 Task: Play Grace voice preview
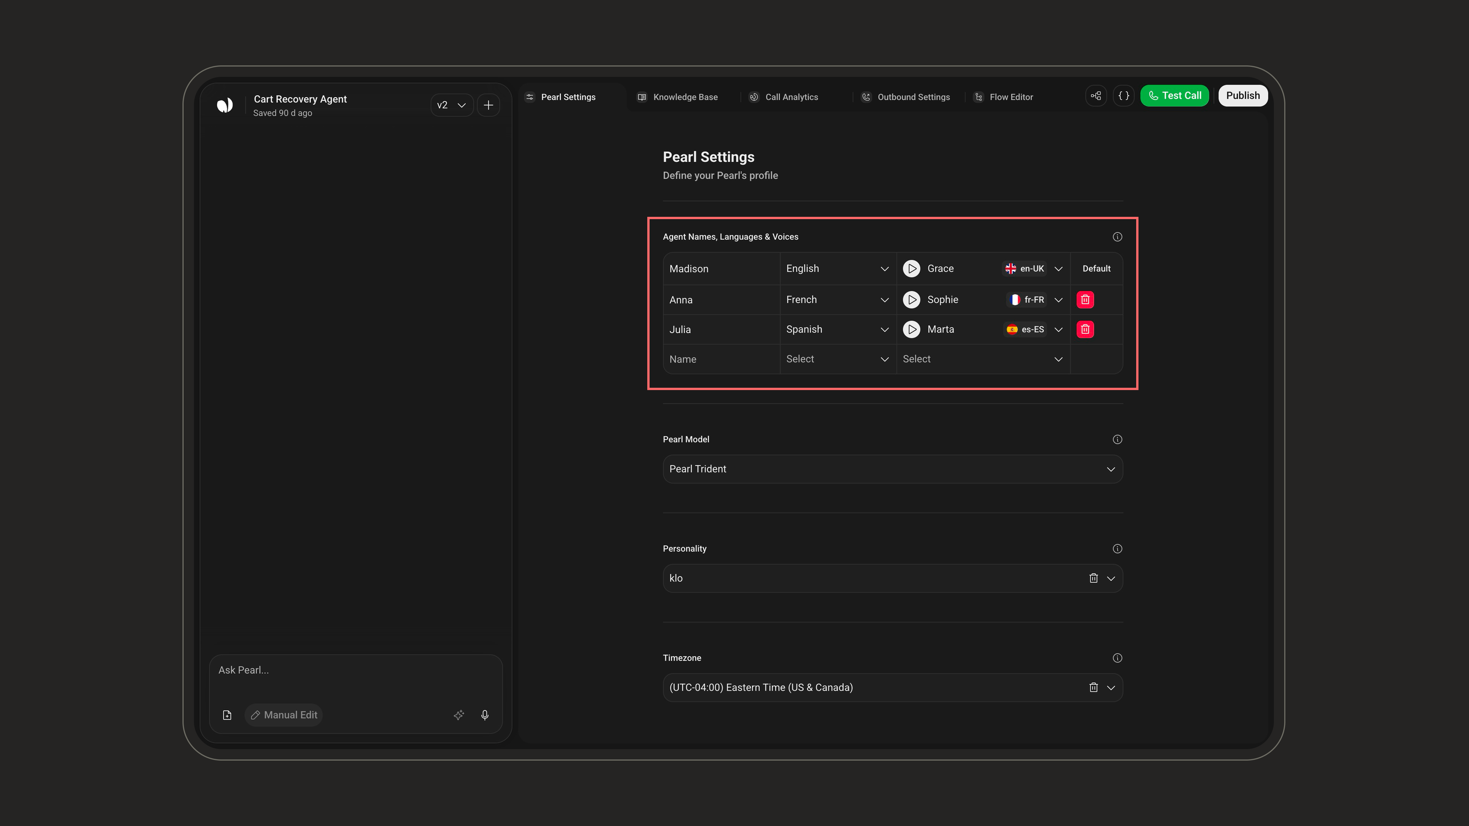(912, 268)
